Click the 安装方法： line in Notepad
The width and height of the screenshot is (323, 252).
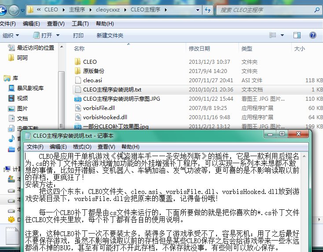40,184
